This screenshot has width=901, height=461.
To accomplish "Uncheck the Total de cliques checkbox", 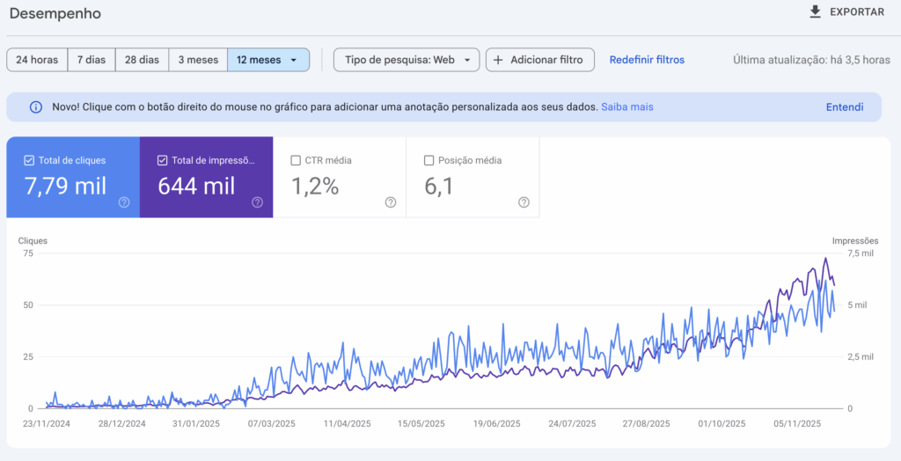I will click(29, 160).
